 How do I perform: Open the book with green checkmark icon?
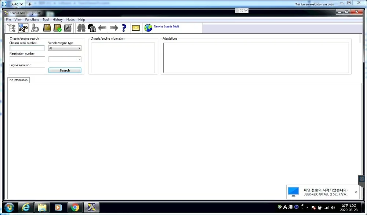[57, 28]
